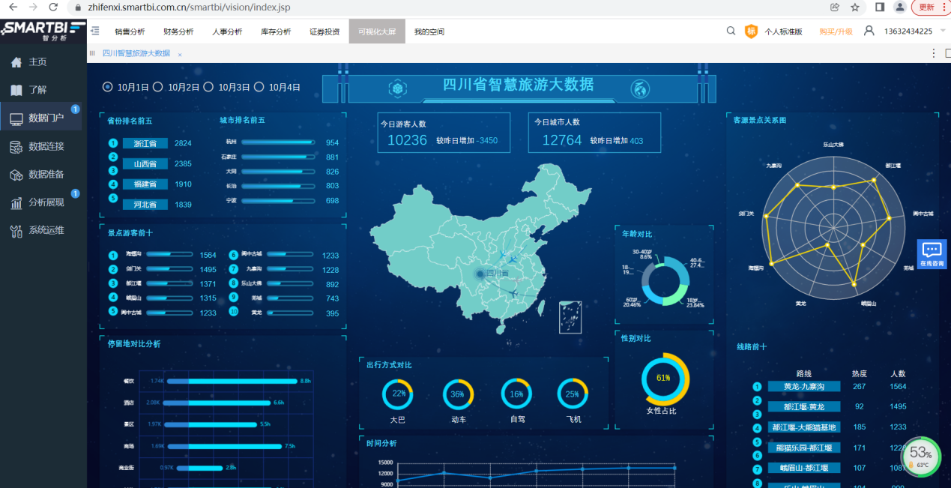
Task: Switch to the 财务分析 menu item
Action: tap(178, 31)
